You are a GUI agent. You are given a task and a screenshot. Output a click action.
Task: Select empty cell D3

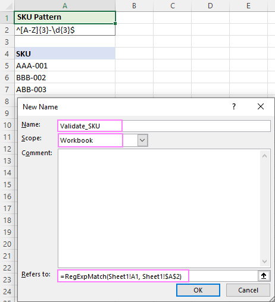click(x=211, y=42)
